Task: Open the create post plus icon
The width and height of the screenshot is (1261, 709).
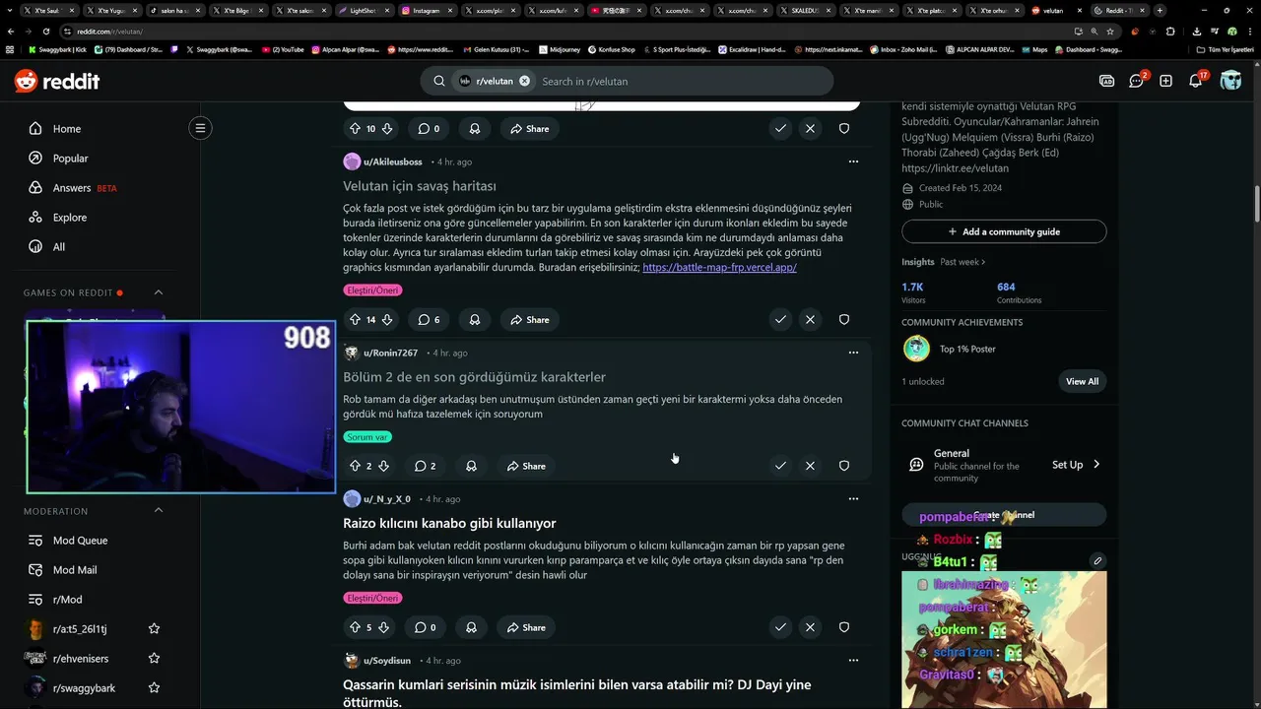Action: pyautogui.click(x=1165, y=81)
